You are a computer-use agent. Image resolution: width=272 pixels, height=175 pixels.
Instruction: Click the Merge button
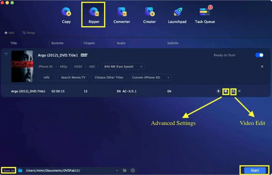click(x=29, y=33)
